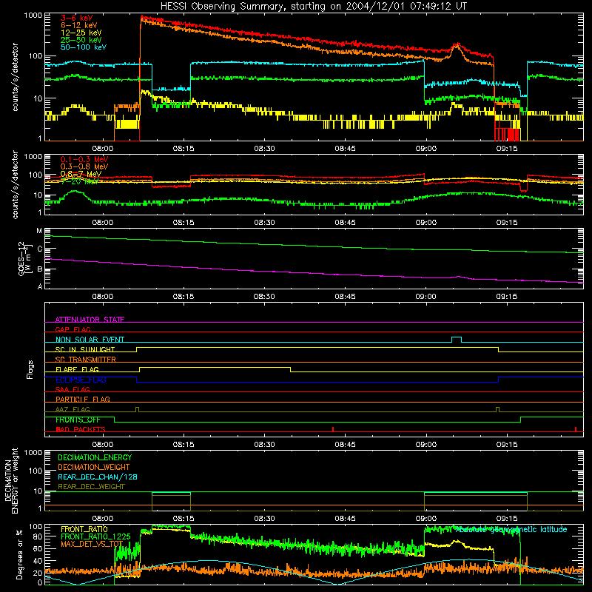Click the yellow FRONT_RATIO legend label
This screenshot has height=592, width=592.
tap(84, 529)
